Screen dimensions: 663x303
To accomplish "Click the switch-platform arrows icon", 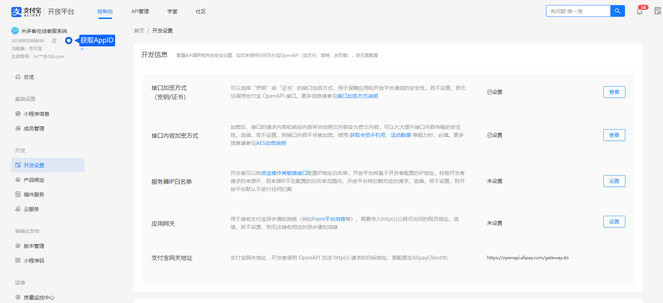I will [x=82, y=49].
